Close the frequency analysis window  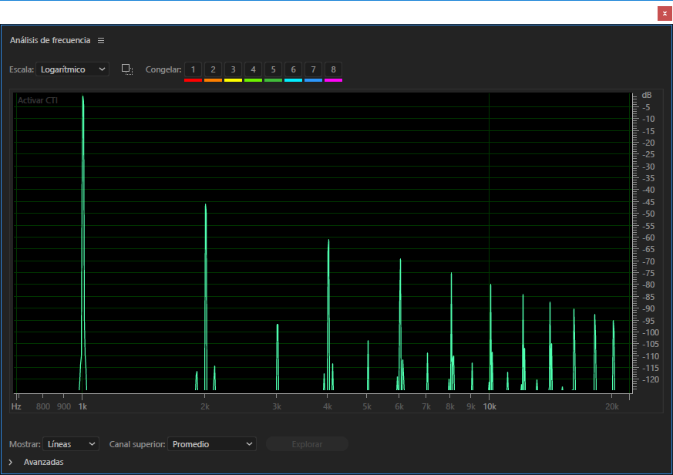pyautogui.click(x=665, y=13)
